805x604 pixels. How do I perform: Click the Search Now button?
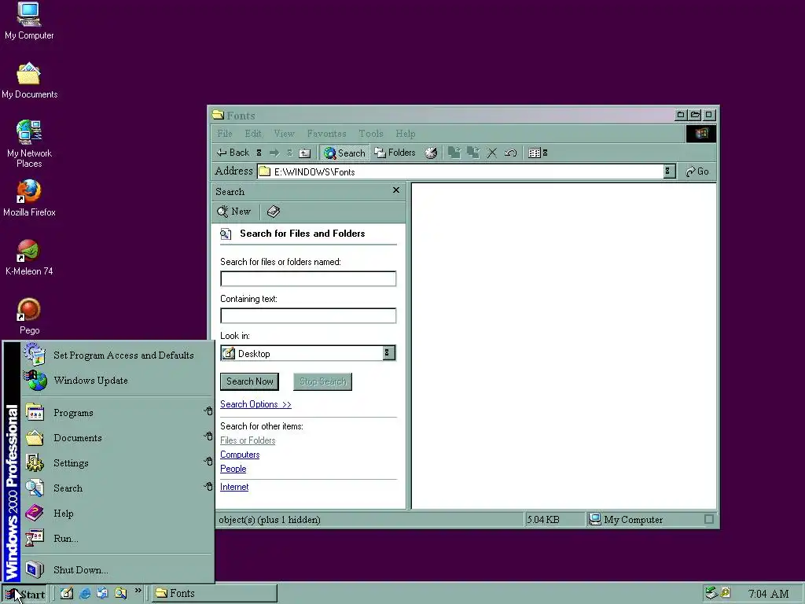(249, 381)
